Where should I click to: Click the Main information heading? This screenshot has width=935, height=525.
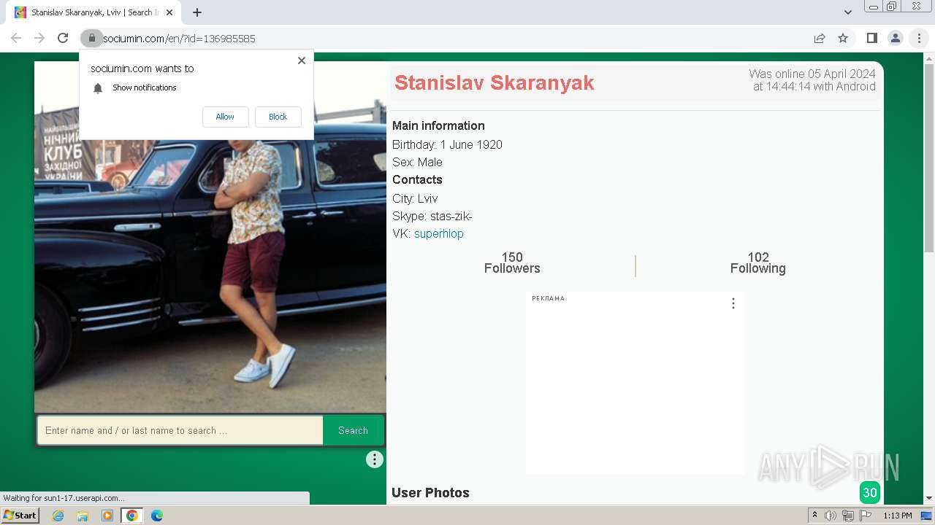(438, 125)
